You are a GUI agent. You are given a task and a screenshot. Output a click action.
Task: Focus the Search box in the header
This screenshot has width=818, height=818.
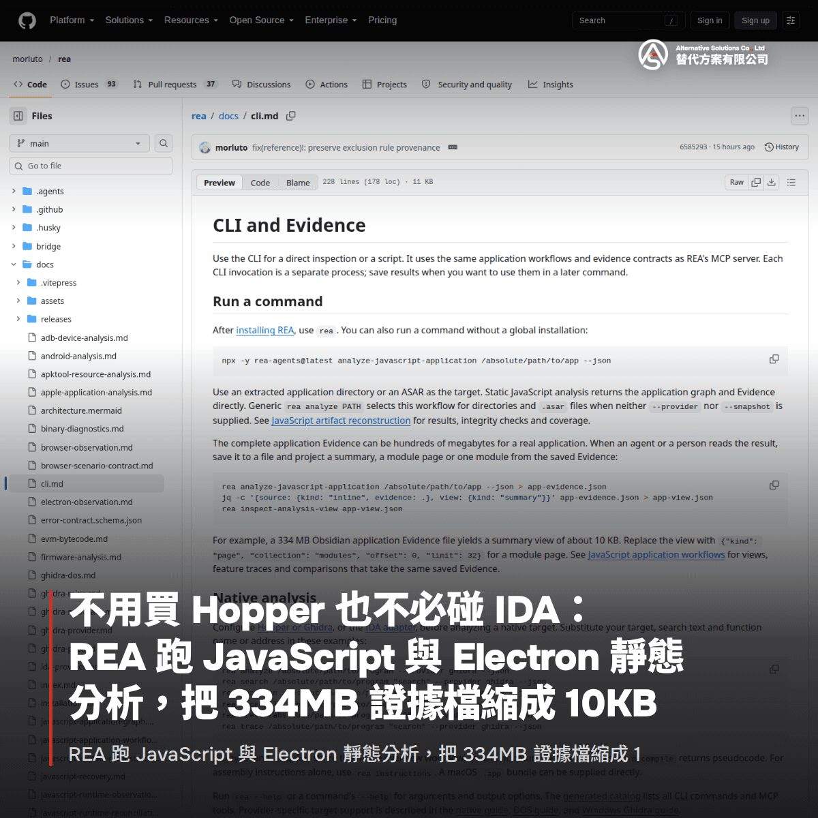tap(628, 20)
